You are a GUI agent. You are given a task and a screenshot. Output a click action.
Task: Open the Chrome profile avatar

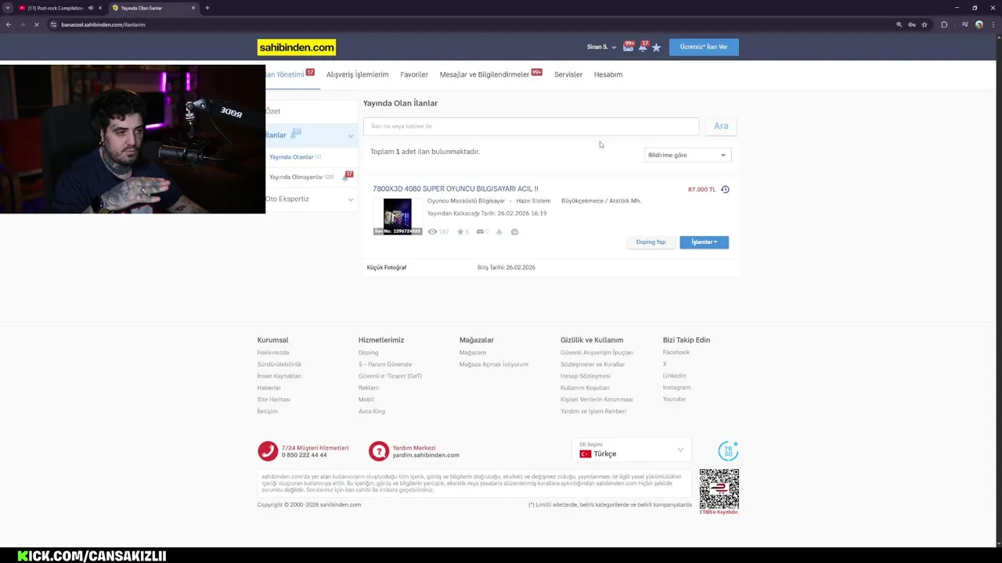pyautogui.click(x=979, y=24)
